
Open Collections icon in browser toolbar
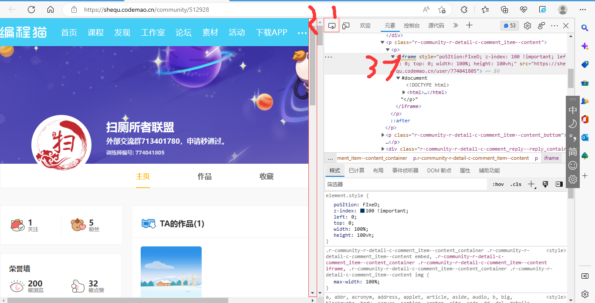click(x=504, y=9)
